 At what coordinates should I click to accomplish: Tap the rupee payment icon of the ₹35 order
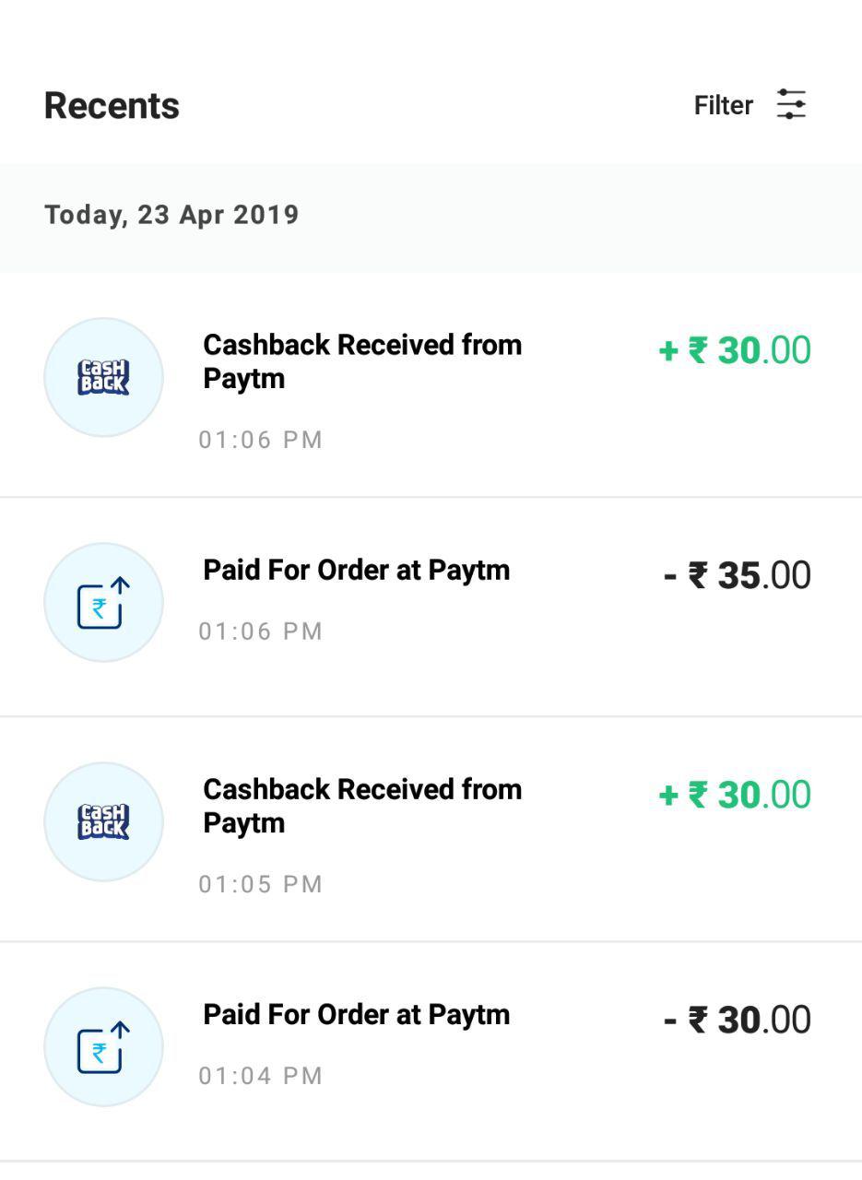(103, 602)
